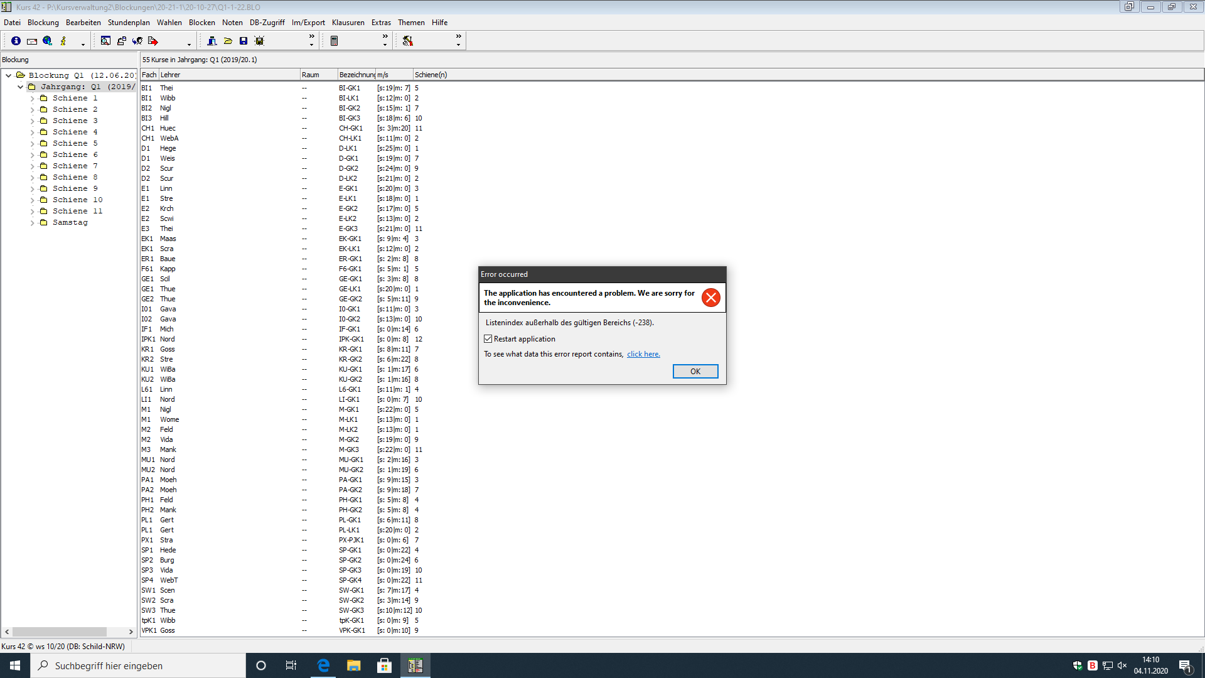
Task: Click the tree panel horizontal scrollbar thumb
Action: [59, 632]
